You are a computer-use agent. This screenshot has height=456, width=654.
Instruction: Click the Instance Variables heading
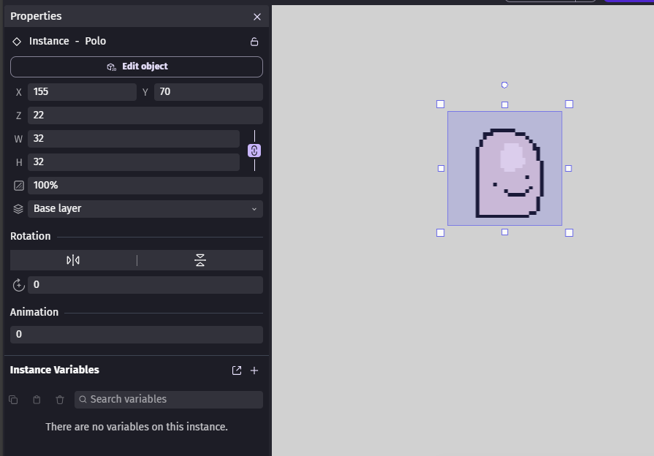coord(55,370)
